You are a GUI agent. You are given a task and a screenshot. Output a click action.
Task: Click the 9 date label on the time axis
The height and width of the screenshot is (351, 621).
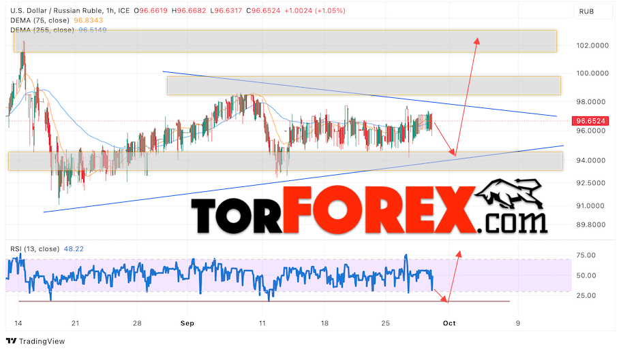pos(517,323)
